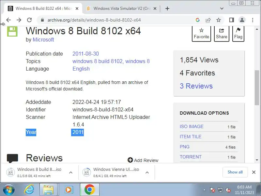Open the network tray icon
Image resolution: width=261 pixels, height=196 pixels.
coord(220,190)
